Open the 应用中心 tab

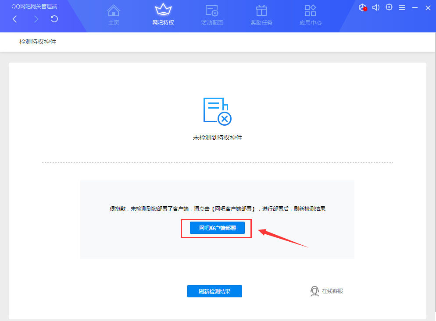[310, 15]
